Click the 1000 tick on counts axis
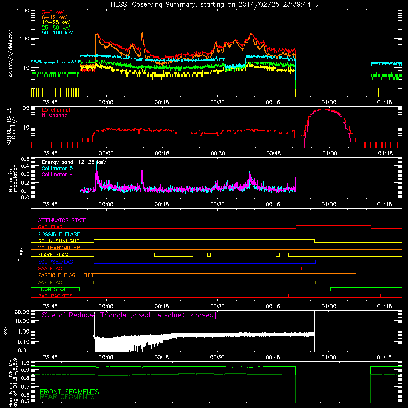The height and width of the screenshot is (408, 408). point(23,11)
